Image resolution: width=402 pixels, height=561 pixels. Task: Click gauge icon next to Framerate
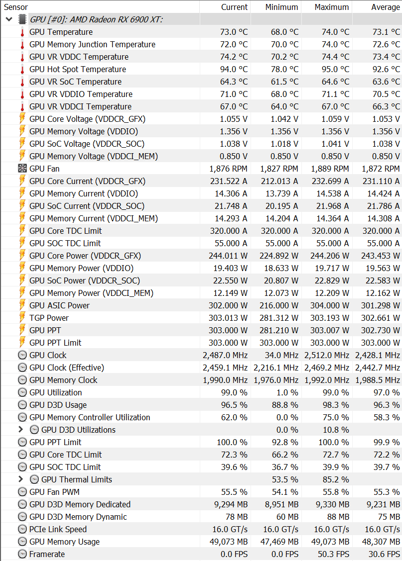pyautogui.click(x=22, y=554)
